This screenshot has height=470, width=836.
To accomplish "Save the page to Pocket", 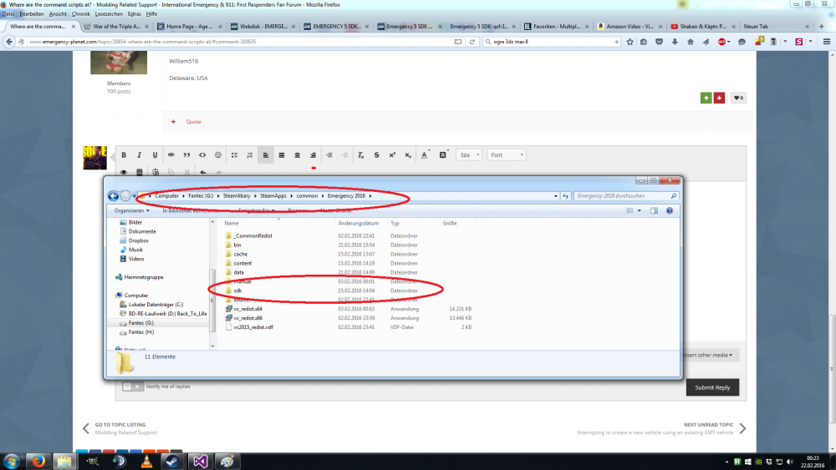I will click(x=659, y=42).
